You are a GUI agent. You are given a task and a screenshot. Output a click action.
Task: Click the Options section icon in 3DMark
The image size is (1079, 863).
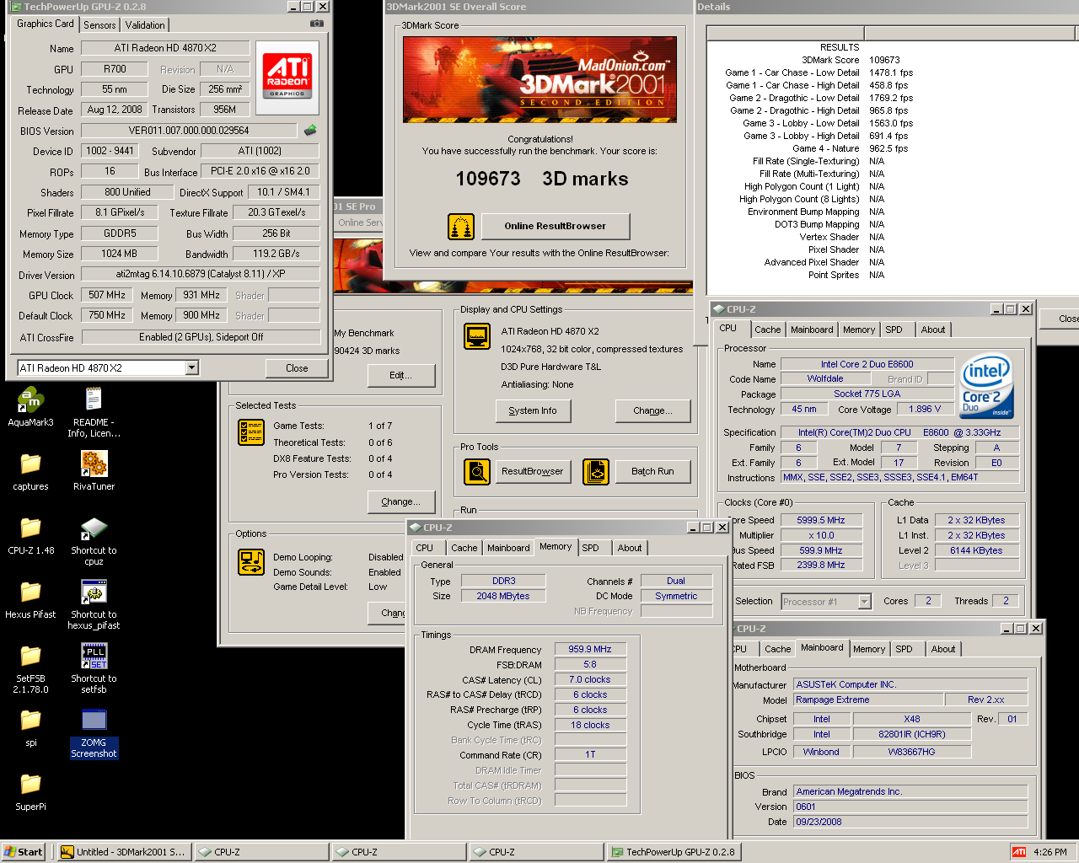(251, 561)
